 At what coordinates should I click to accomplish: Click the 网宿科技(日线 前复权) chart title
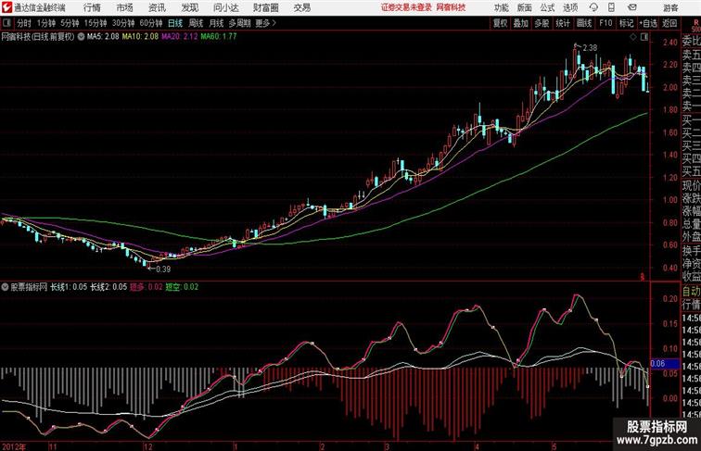tap(38, 37)
